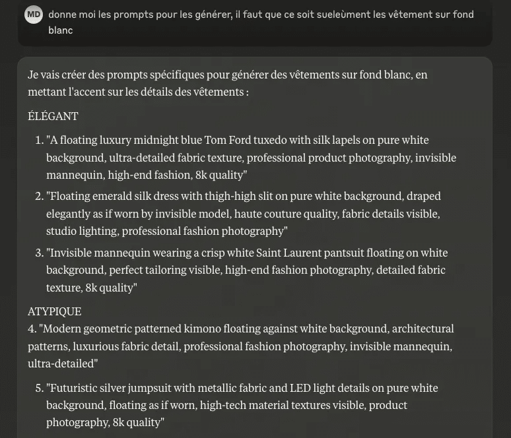Click the ÉLÉGANT section heading
Screen dimensions: 511x438
pyautogui.click(x=53, y=116)
